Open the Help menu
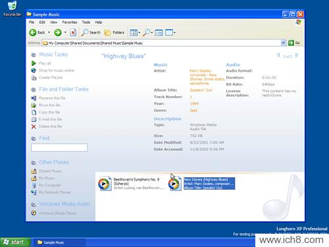 tap(99, 22)
